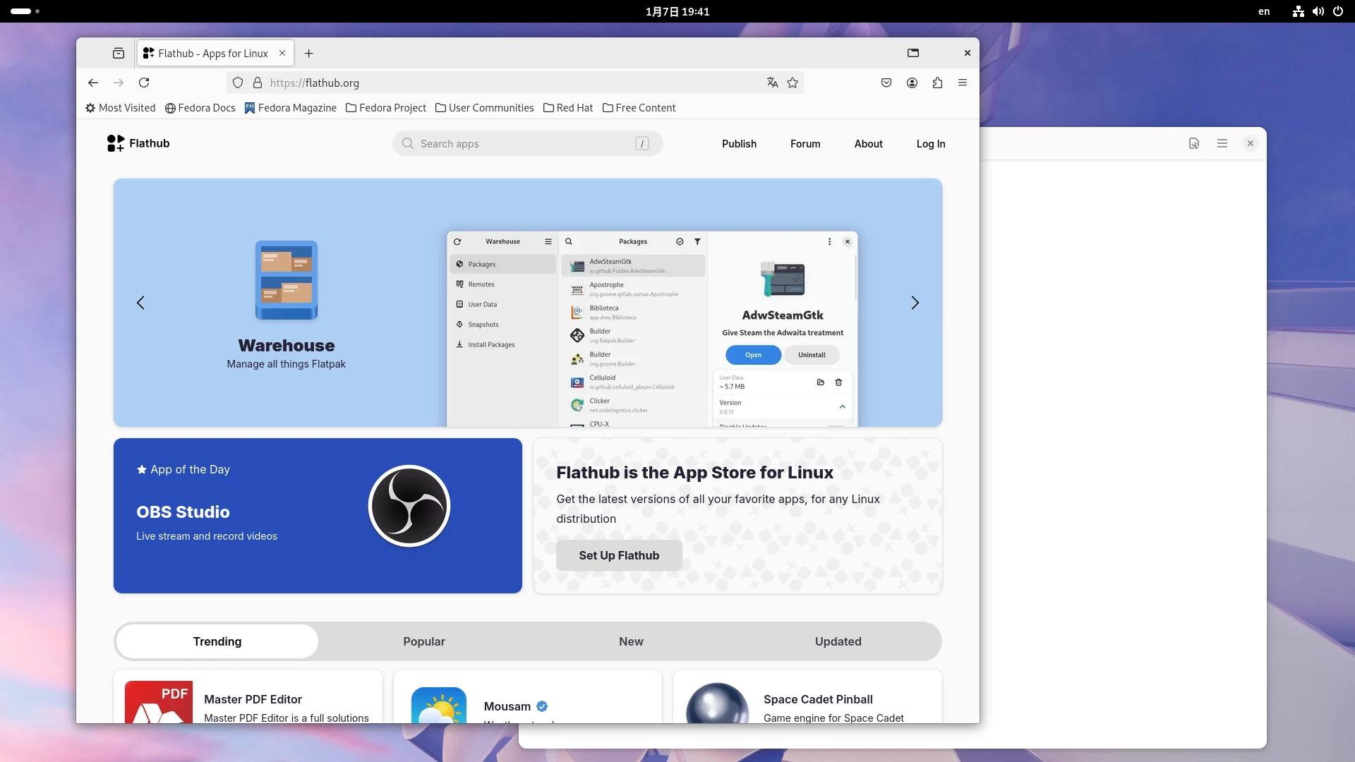This screenshot has width=1355, height=762.
Task: Open Firefox account icon
Action: [x=912, y=83]
